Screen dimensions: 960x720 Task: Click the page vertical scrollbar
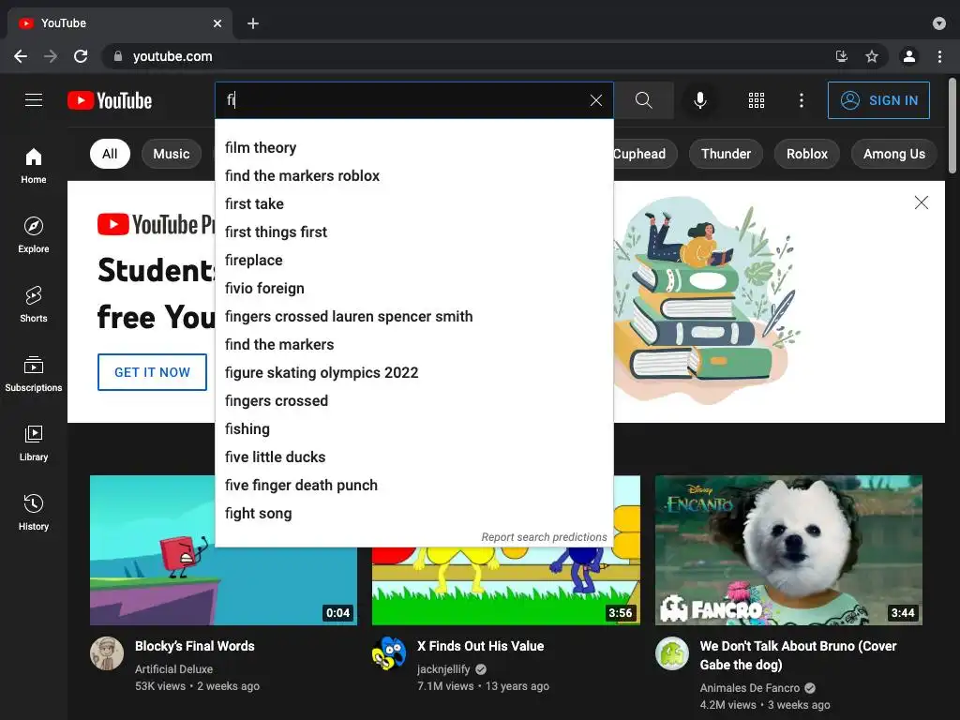pyautogui.click(x=952, y=126)
